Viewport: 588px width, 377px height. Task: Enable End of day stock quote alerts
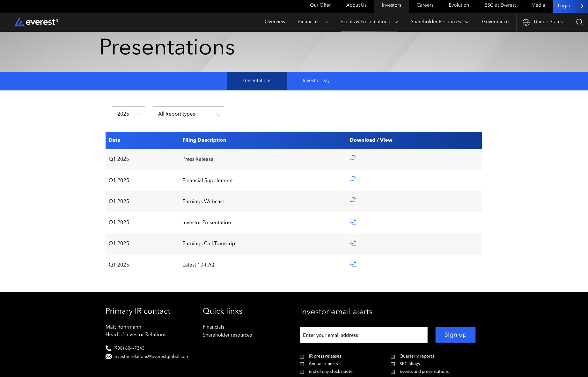302,372
